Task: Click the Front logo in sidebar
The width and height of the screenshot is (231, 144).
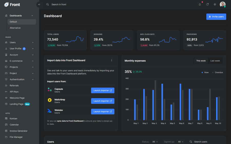Action: coord(12,4)
